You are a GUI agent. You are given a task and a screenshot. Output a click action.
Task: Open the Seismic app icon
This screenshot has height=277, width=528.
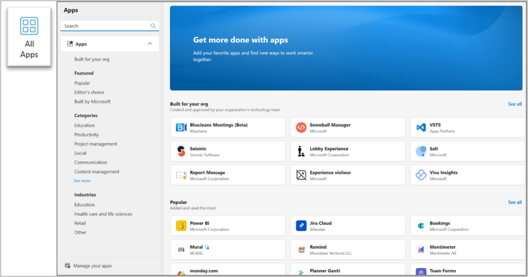tap(181, 151)
